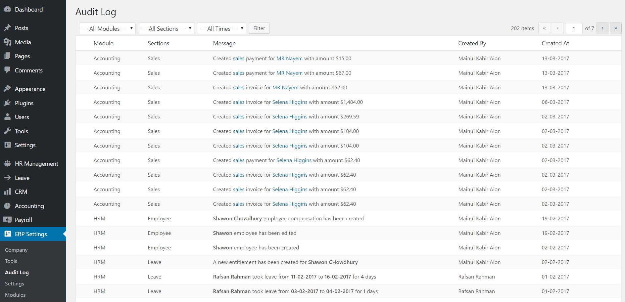Go to the next page of results
Screen dimensions: 625x302
(602, 28)
